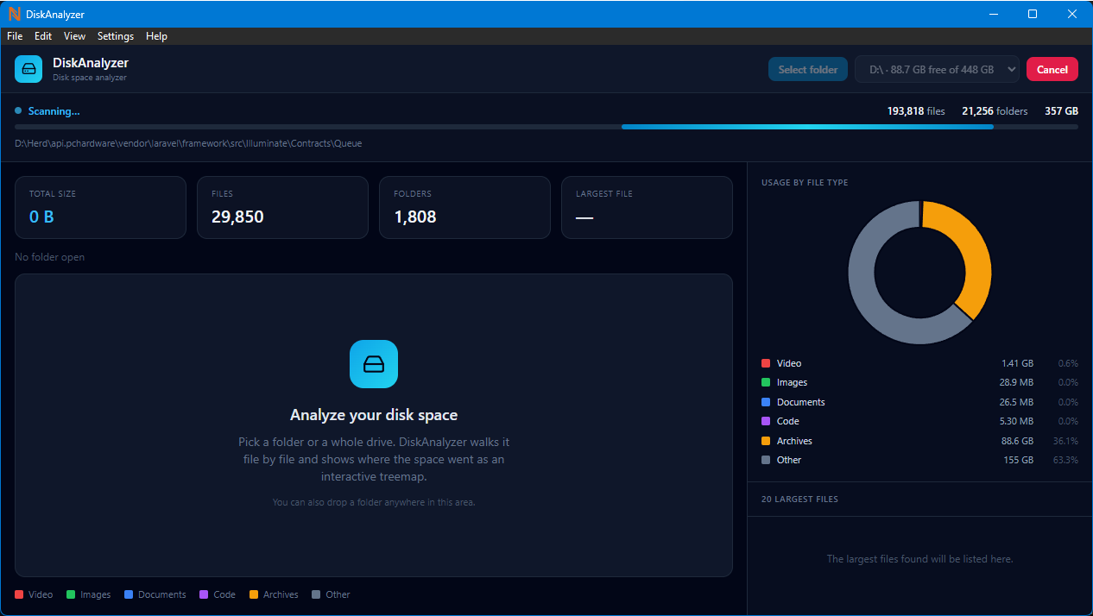This screenshot has height=616, width=1093.
Task: Click the Code swatch in the treemap legend
Action: (204, 594)
